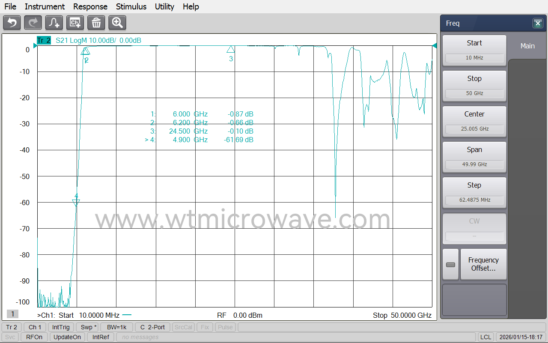The width and height of the screenshot is (548, 343).
Task: Click the Undo toolbar icon
Action: (12, 22)
